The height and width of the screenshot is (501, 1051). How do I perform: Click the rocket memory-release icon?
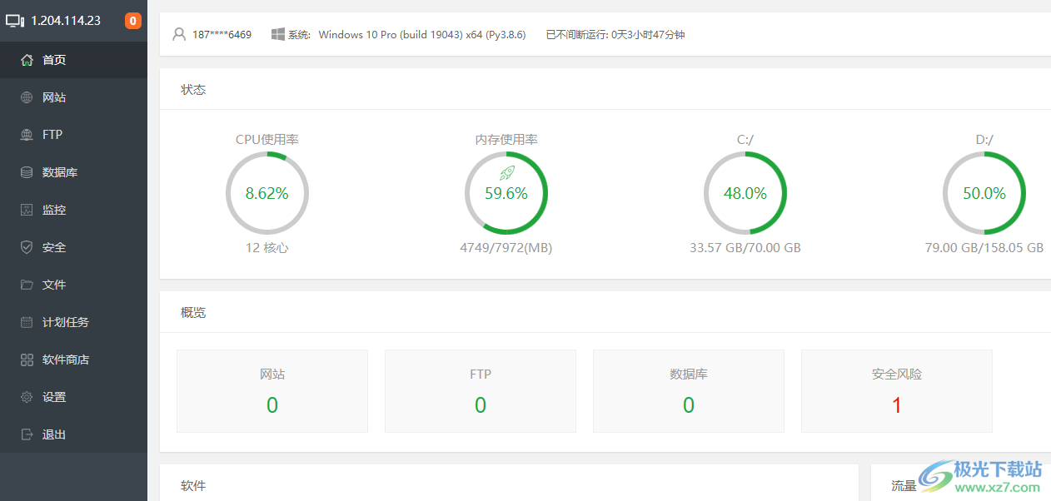click(x=507, y=173)
